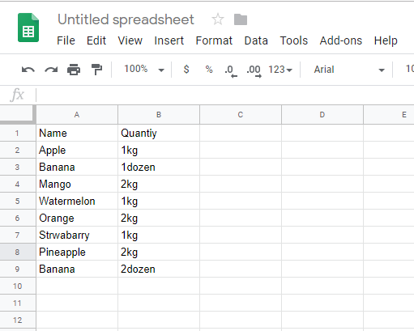
Task: Click the Redo arrow icon
Action: pyautogui.click(x=51, y=70)
